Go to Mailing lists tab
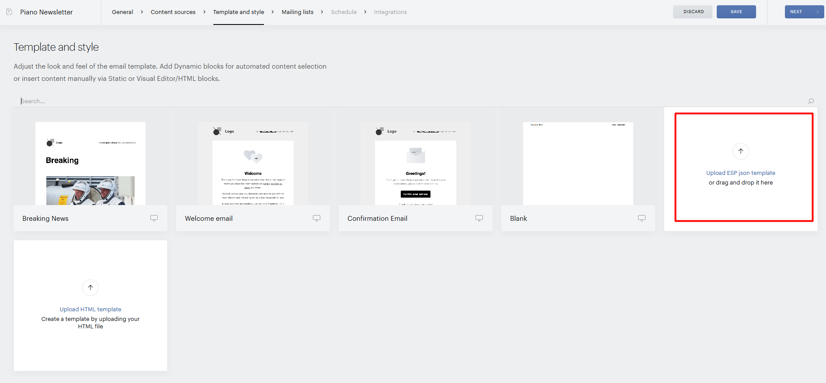Image resolution: width=826 pixels, height=383 pixels. coord(298,12)
